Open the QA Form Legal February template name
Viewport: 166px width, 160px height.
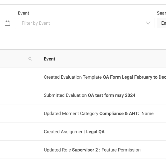click(134, 77)
